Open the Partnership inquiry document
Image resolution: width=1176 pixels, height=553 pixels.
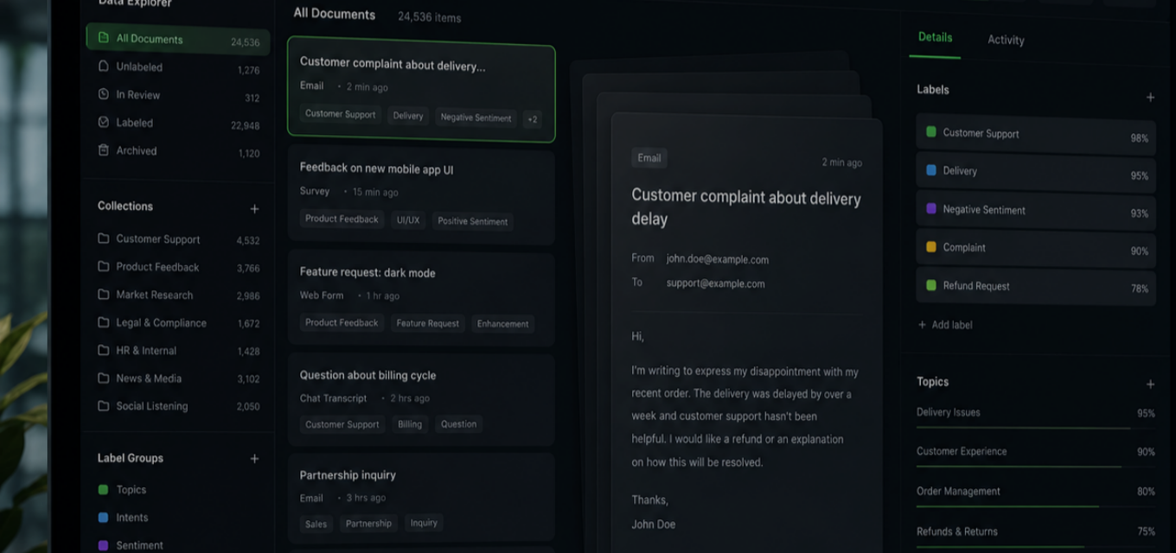point(421,499)
